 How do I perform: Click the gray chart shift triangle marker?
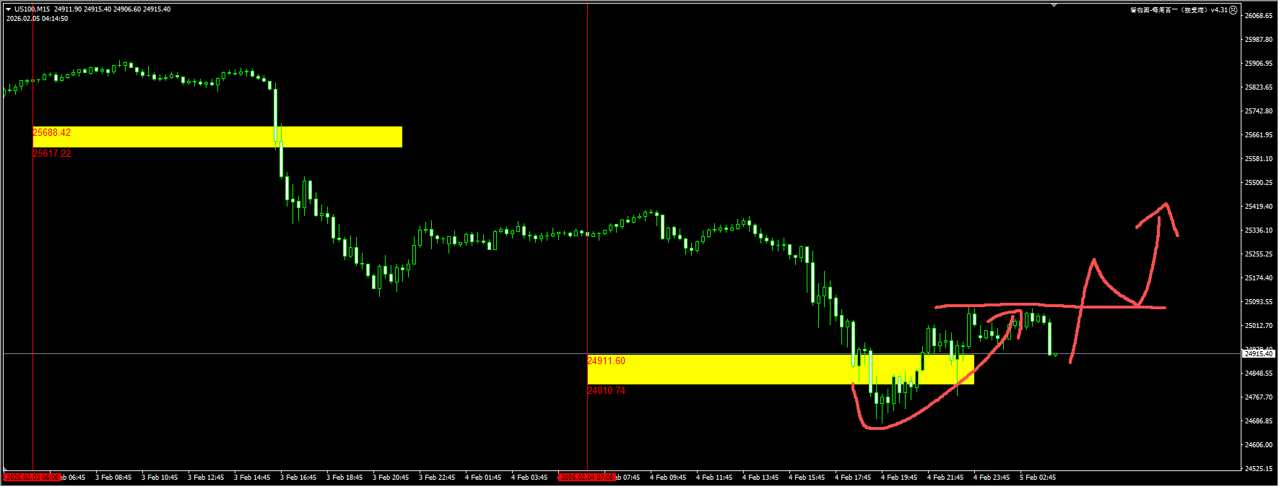tap(1054, 6)
